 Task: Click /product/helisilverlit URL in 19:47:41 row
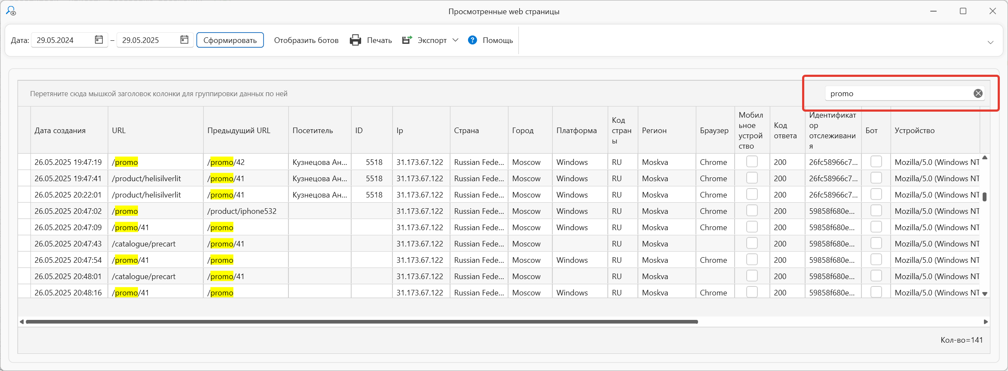pos(146,178)
